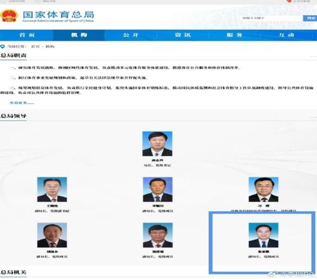Open the 互动 navigation tab
Viewport: 317px width, 279px height.
click(x=287, y=35)
